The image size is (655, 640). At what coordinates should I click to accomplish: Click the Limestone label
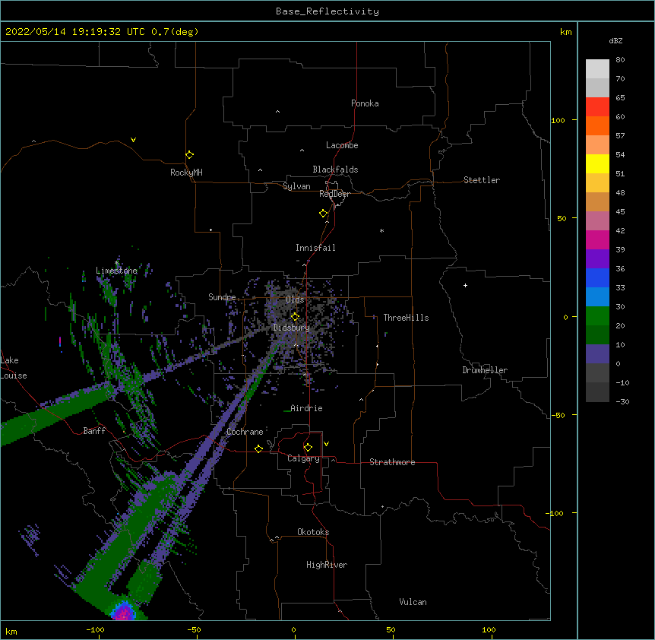116,271
